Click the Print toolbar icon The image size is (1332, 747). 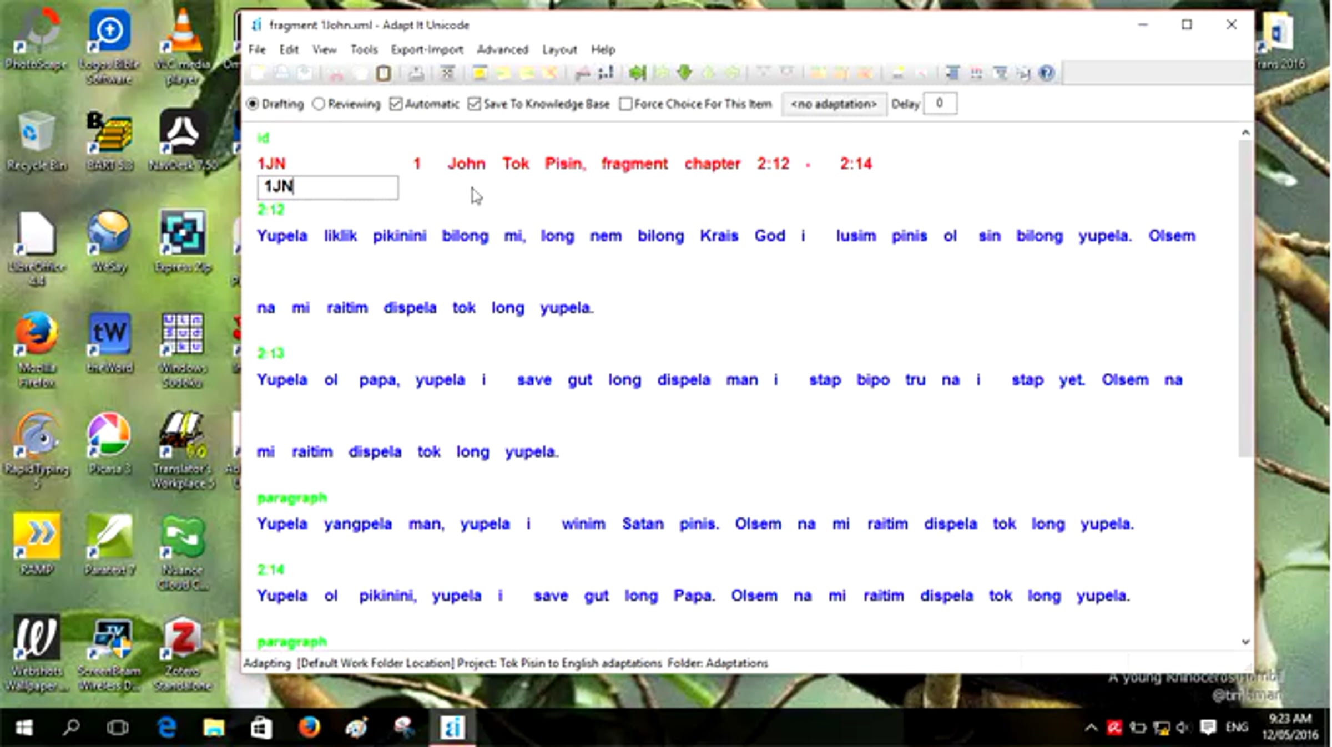tap(416, 73)
